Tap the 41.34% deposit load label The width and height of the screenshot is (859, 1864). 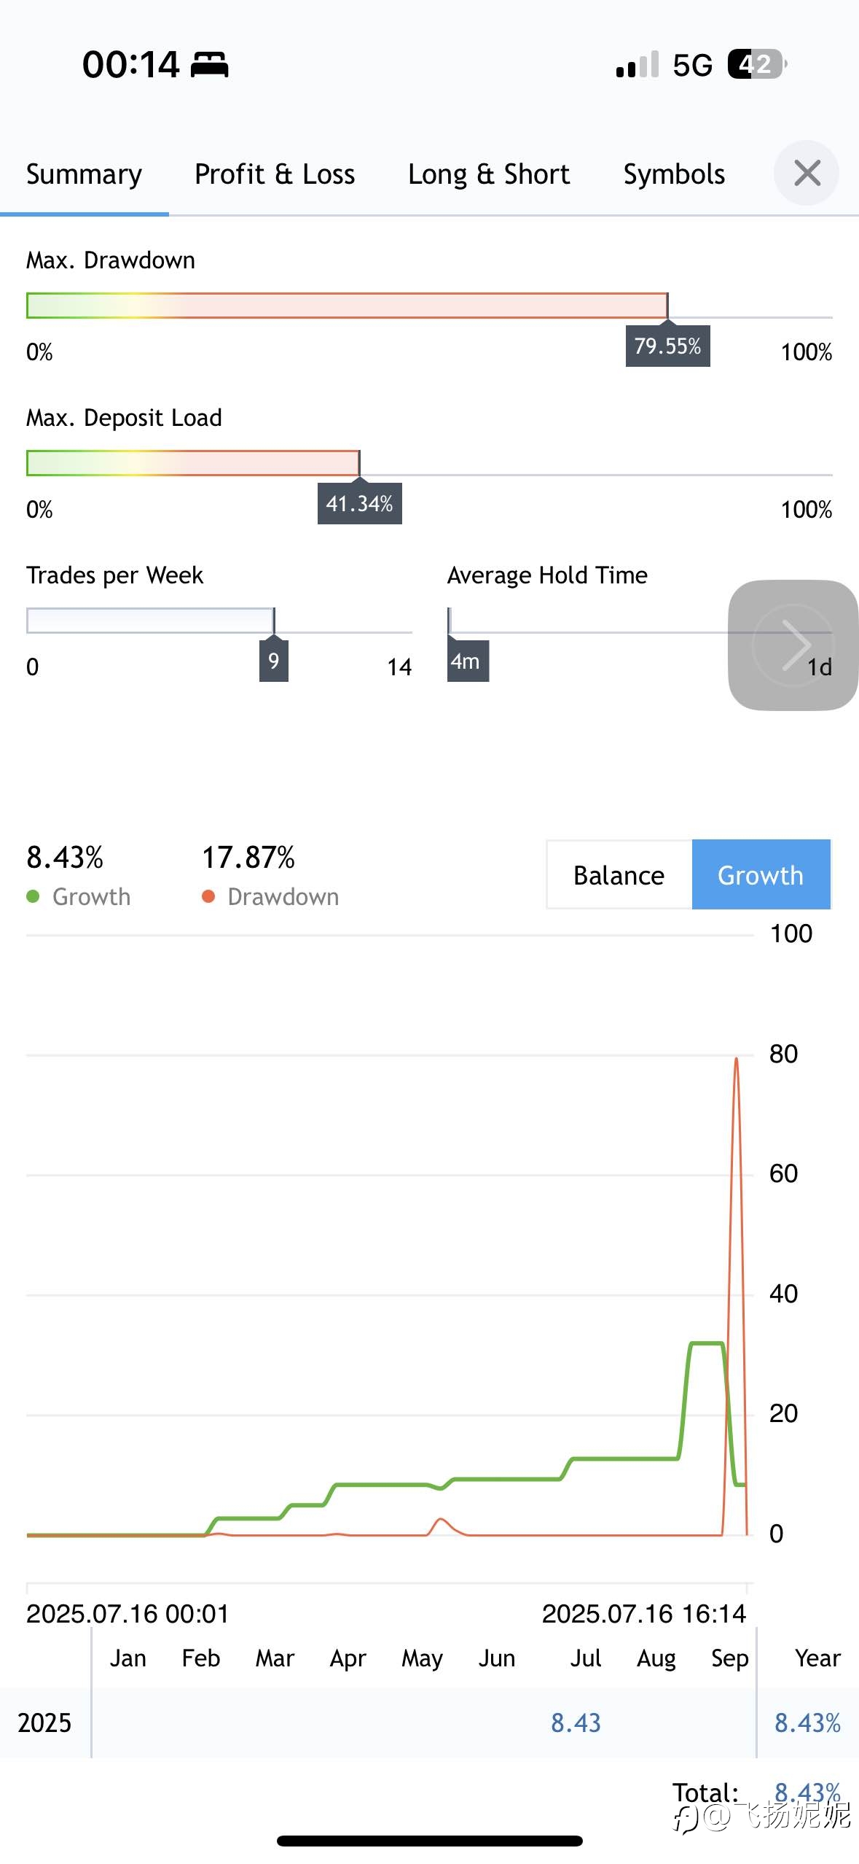360,503
